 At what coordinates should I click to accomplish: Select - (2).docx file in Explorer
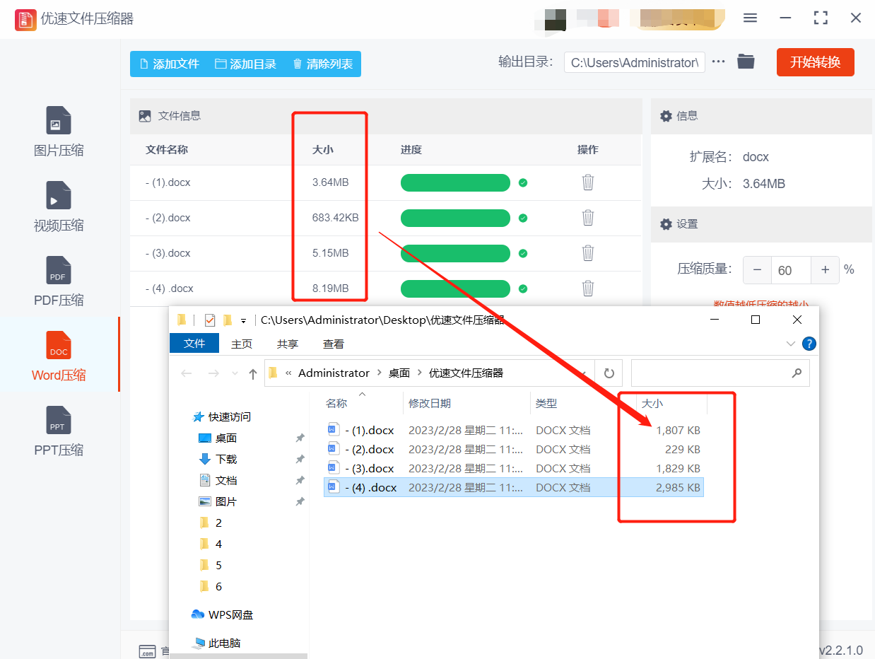point(513,449)
